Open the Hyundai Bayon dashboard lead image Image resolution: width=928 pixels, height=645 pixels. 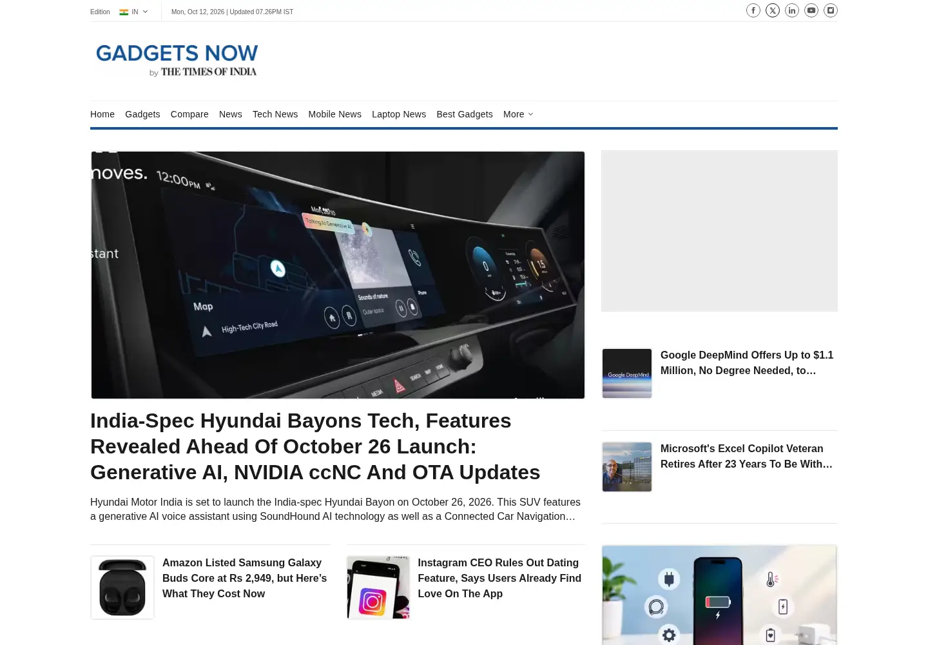338,275
